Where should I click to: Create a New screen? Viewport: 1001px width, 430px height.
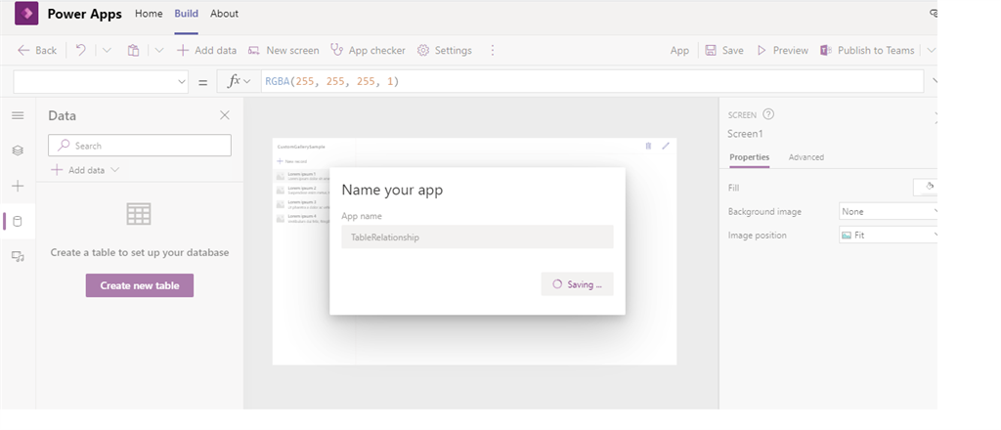pos(283,51)
